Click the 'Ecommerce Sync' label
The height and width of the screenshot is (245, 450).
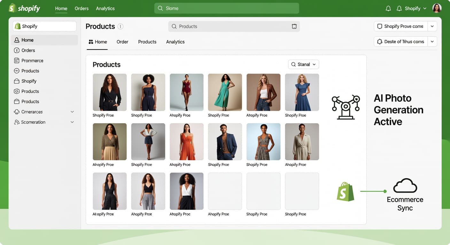(x=405, y=204)
